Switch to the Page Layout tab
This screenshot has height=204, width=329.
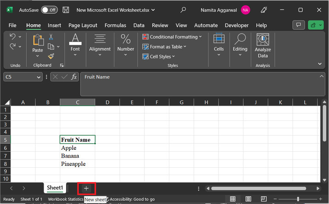(83, 25)
